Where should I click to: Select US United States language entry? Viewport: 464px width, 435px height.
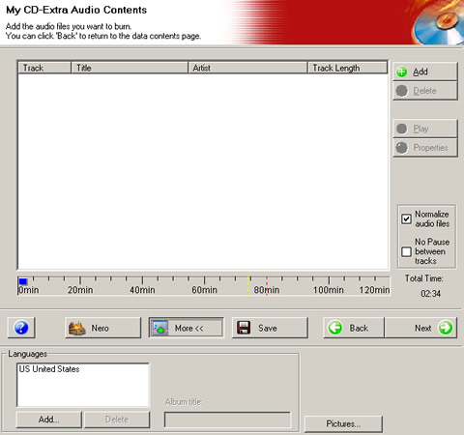pyautogui.click(x=49, y=369)
